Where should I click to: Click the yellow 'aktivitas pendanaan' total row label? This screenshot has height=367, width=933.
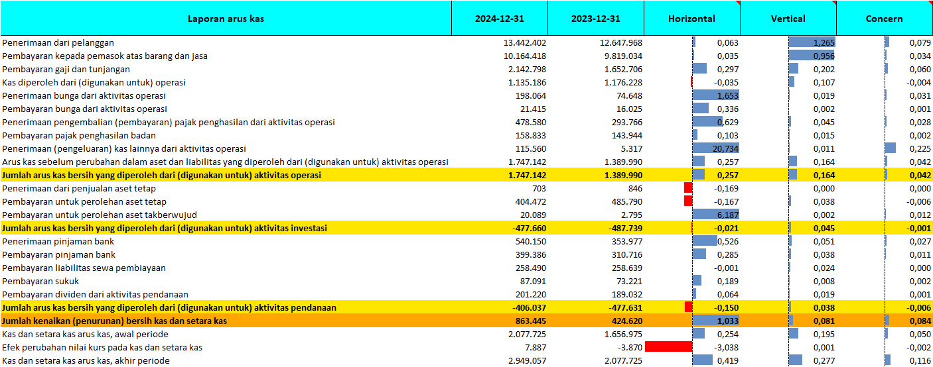pyautogui.click(x=169, y=308)
